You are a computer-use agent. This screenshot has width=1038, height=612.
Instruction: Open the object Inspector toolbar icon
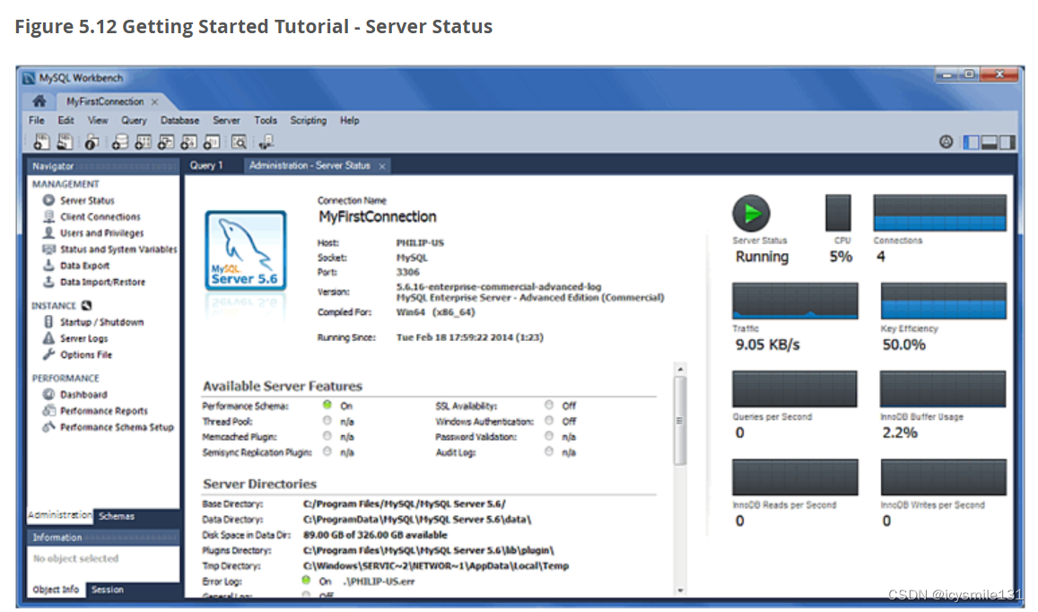92,141
